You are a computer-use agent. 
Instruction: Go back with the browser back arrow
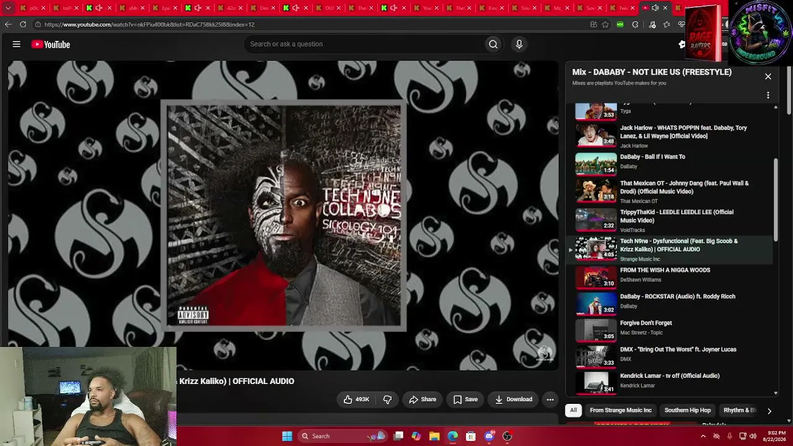pyautogui.click(x=8, y=24)
